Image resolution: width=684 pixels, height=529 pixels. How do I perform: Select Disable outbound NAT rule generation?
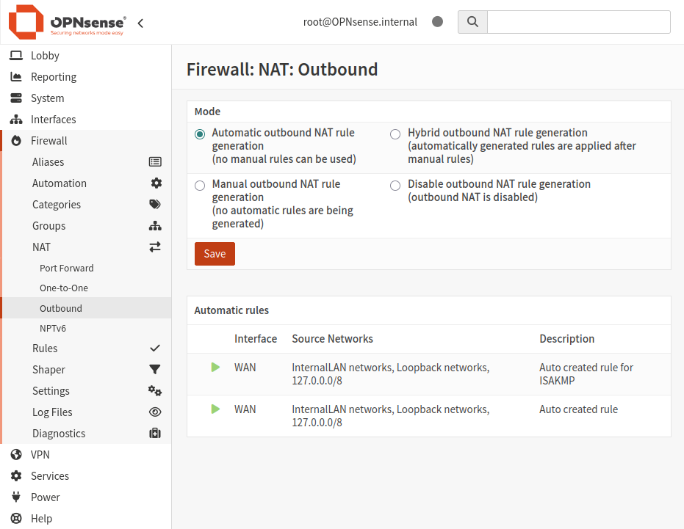pos(395,186)
